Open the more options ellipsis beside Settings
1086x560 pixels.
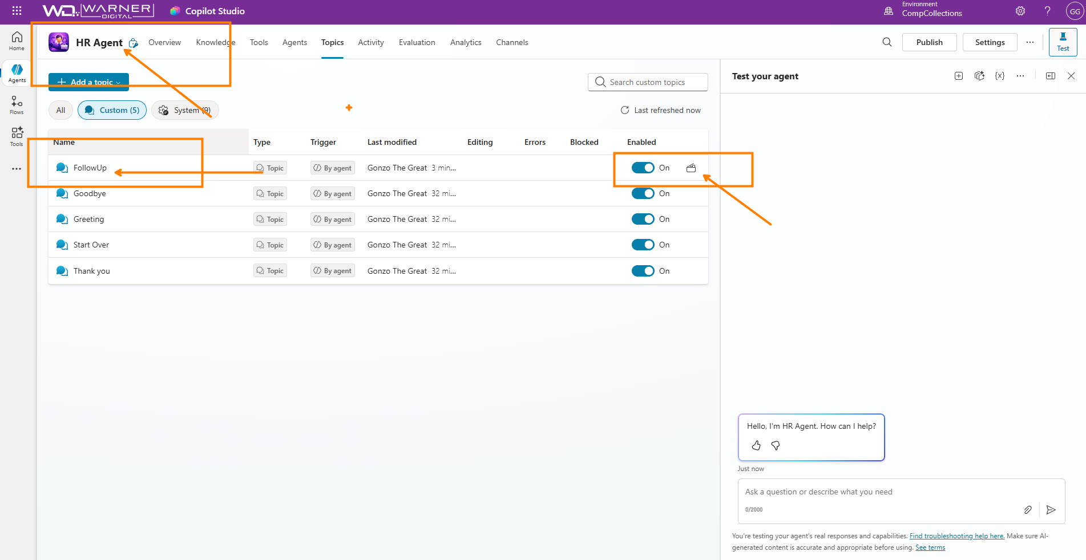tap(1030, 42)
